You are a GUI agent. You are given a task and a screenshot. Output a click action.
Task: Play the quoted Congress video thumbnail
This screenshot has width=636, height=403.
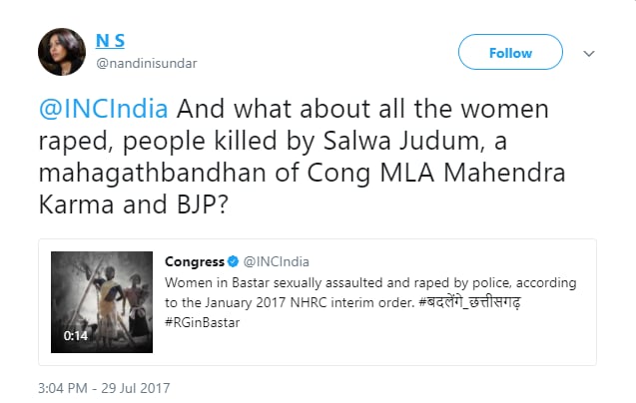click(x=103, y=300)
